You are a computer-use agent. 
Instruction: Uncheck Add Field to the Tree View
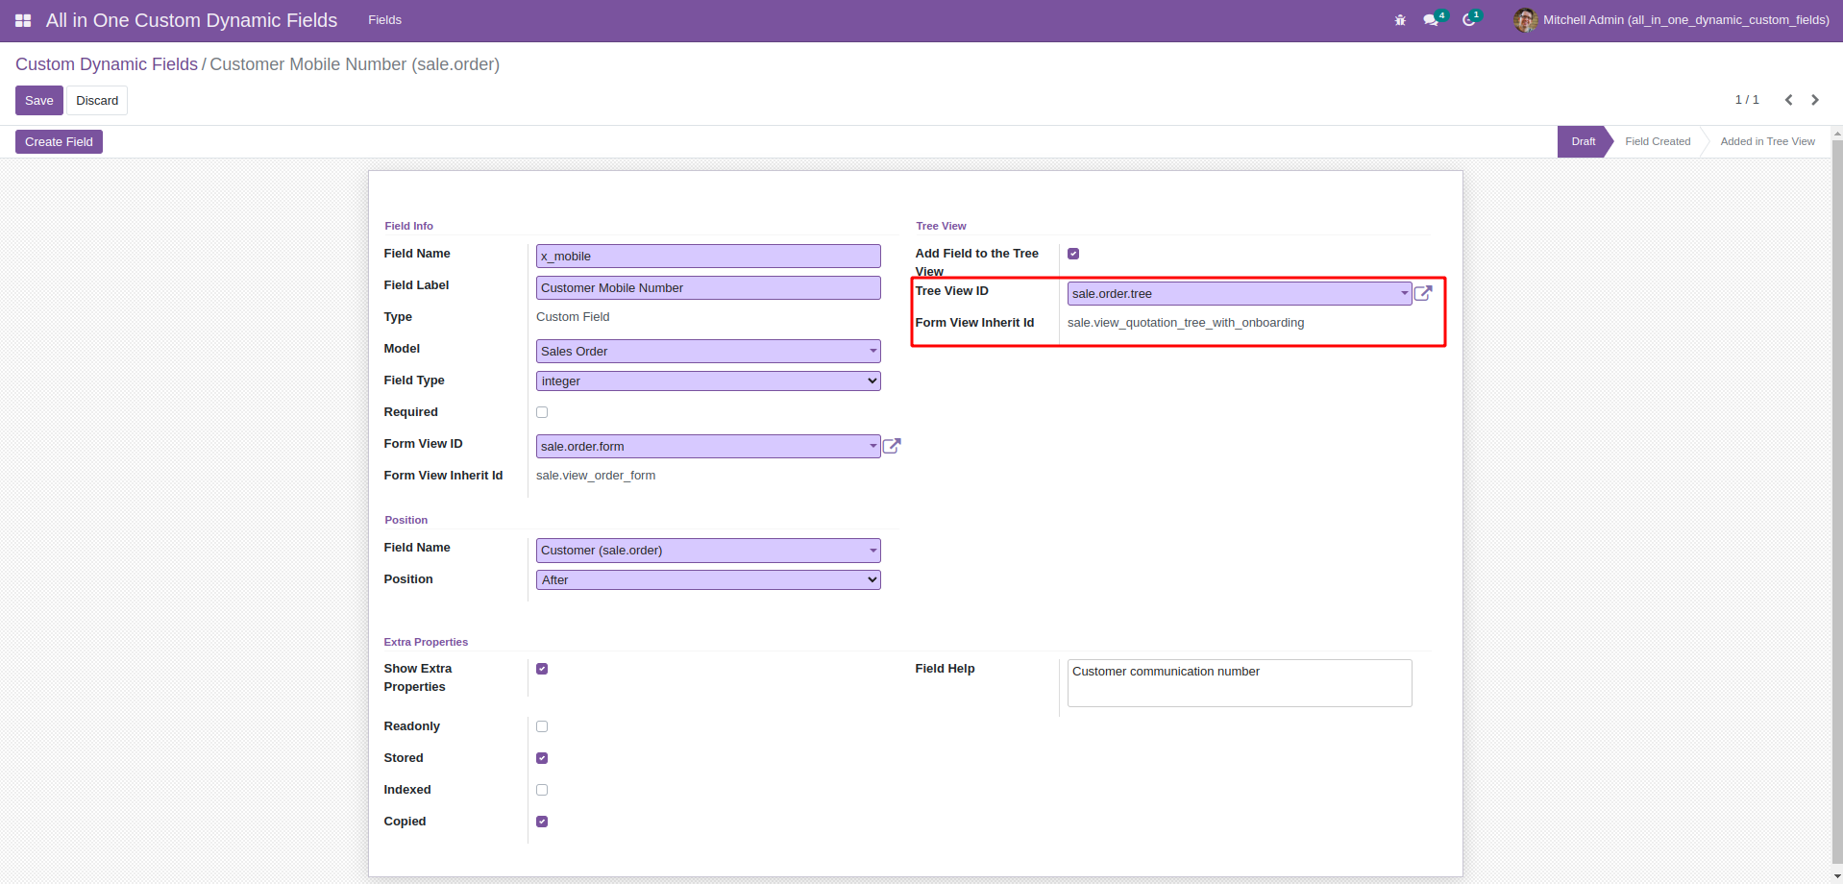point(1073,254)
